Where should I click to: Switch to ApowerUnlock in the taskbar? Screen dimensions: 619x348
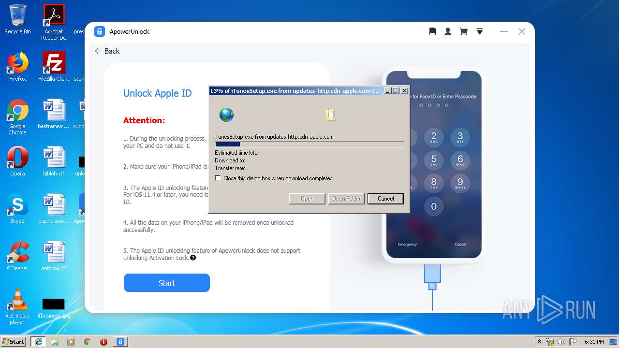120,341
